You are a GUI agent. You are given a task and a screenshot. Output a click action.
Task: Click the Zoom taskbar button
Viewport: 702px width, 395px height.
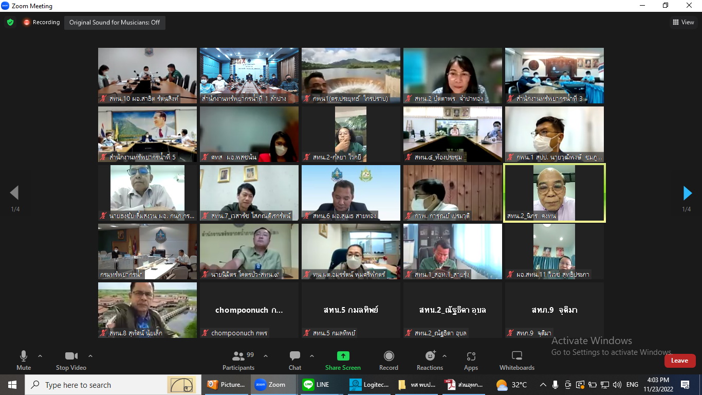point(273,385)
